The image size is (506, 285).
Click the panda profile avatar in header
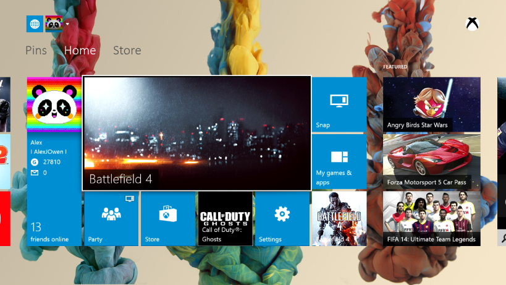click(x=54, y=23)
